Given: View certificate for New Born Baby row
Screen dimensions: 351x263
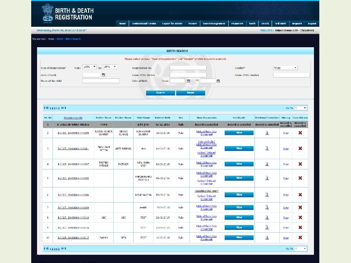Looking at the screenshot, I should click(x=239, y=164).
